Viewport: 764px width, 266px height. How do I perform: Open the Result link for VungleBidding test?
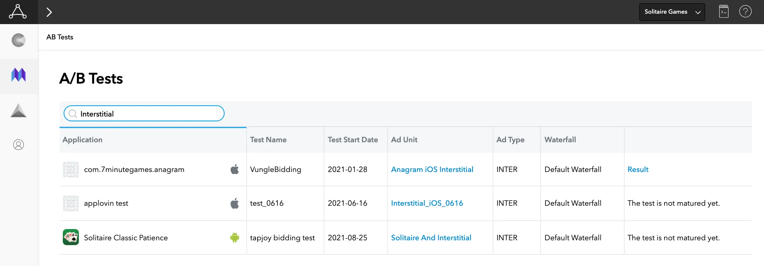click(x=638, y=170)
